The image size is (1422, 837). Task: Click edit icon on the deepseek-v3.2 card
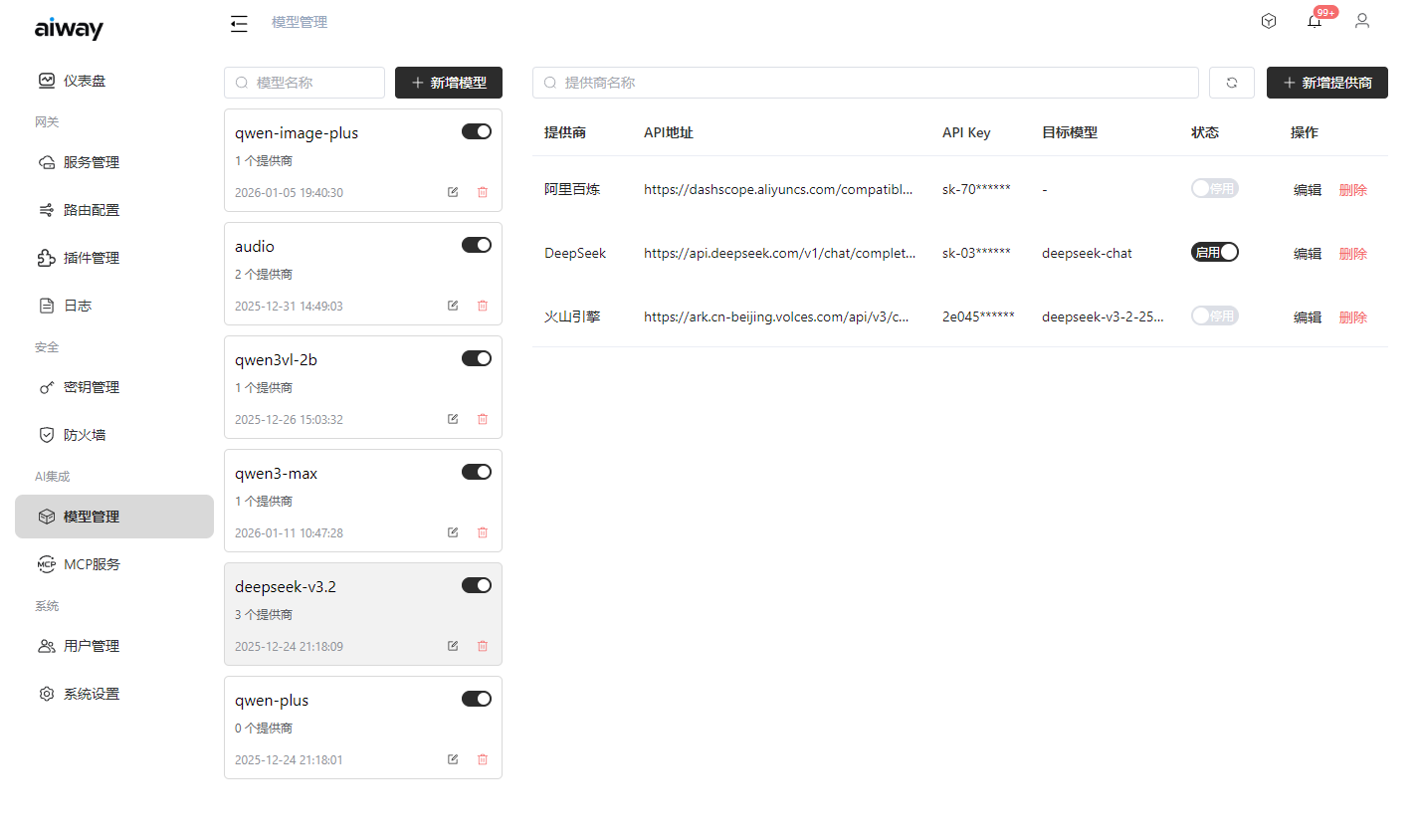[x=453, y=646]
